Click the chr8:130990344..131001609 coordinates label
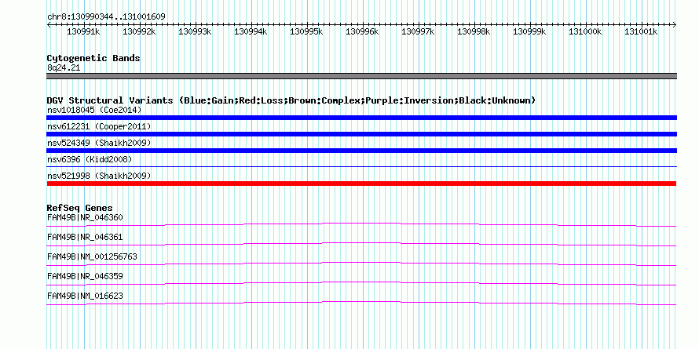The height and width of the screenshot is (349, 699). tap(106, 17)
